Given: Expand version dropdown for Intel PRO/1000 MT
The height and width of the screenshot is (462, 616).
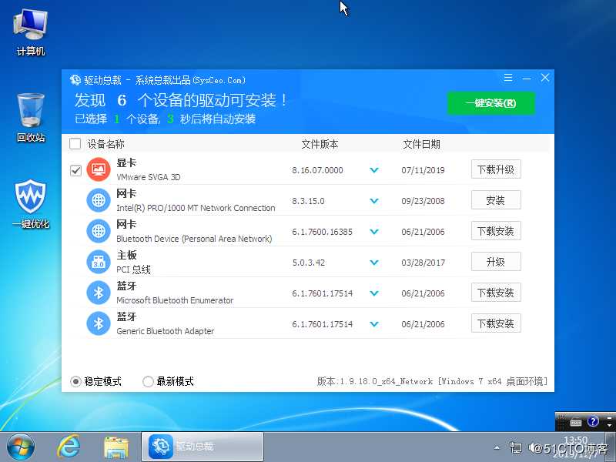Looking at the screenshot, I should click(374, 201).
